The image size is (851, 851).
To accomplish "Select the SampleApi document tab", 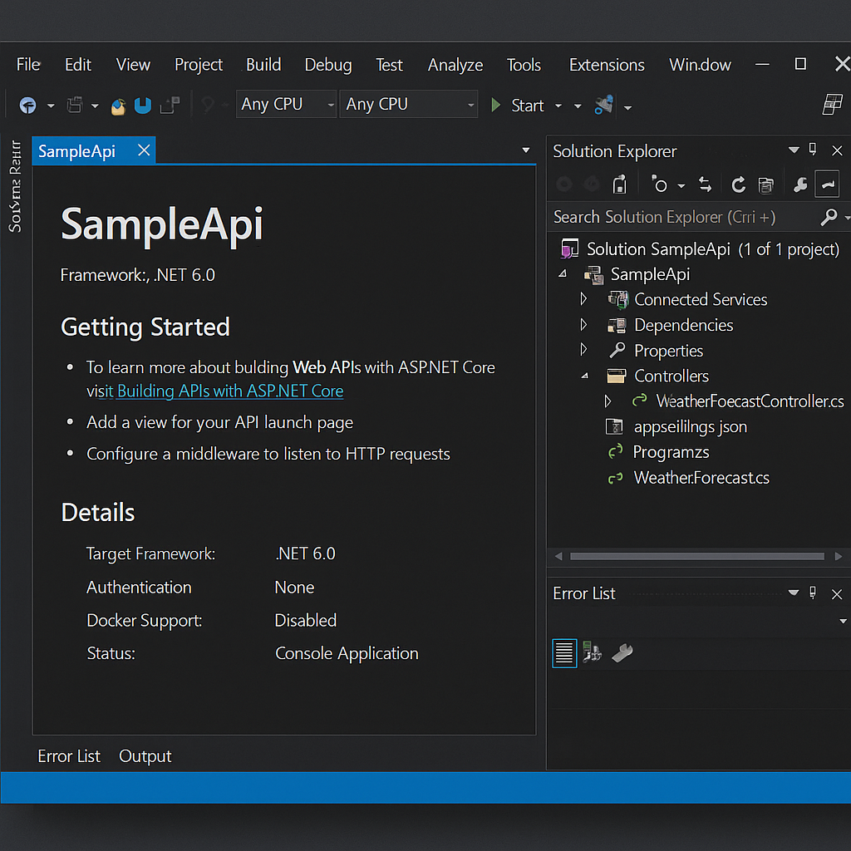I will coord(76,151).
